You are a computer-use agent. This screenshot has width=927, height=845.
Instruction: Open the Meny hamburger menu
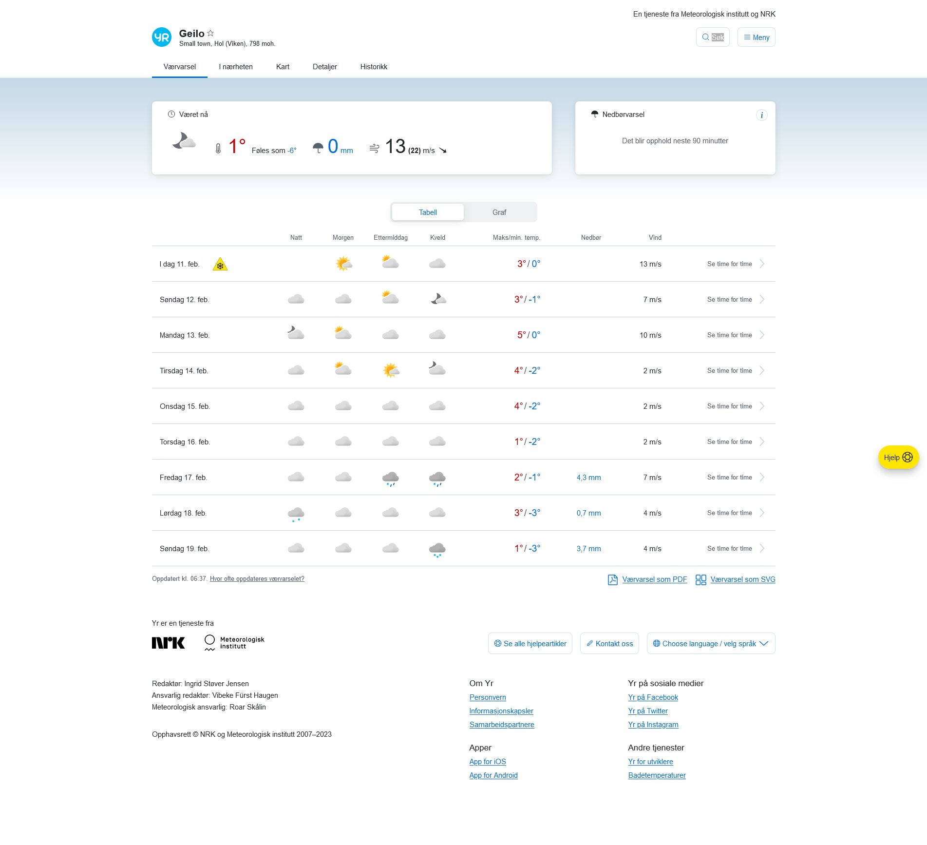[x=756, y=38]
